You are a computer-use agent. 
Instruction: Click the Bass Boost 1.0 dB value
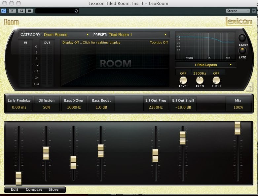pos(101,107)
